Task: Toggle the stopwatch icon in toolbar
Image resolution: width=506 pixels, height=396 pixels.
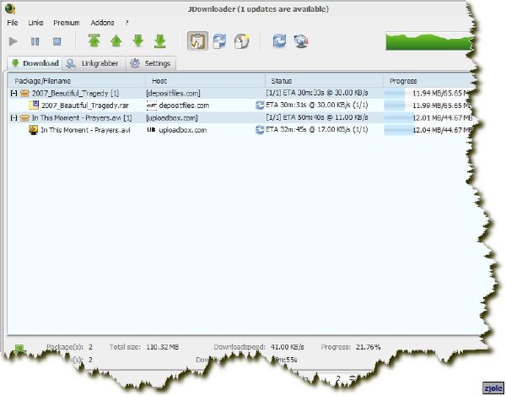Action: click(x=242, y=41)
